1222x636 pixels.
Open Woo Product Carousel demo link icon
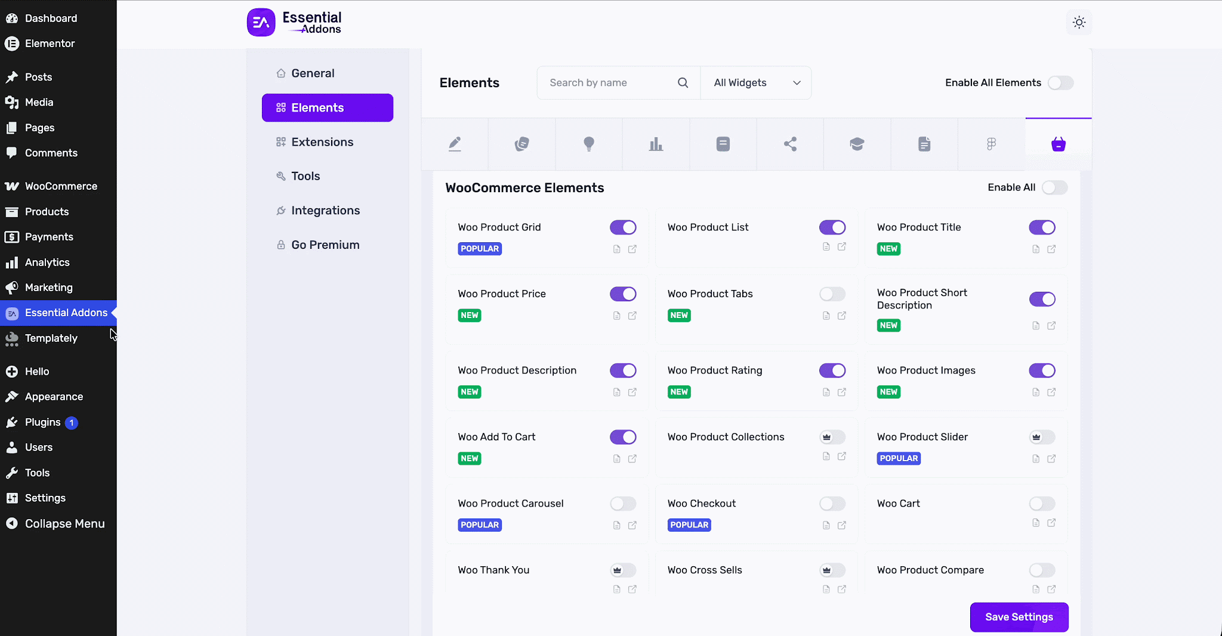[632, 525]
